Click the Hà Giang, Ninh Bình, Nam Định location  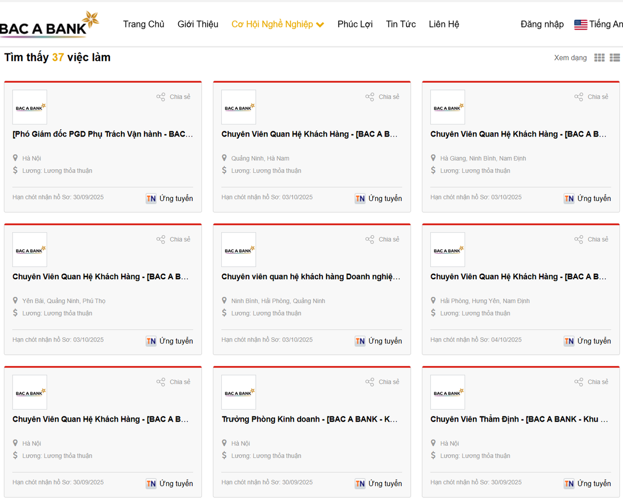click(483, 158)
